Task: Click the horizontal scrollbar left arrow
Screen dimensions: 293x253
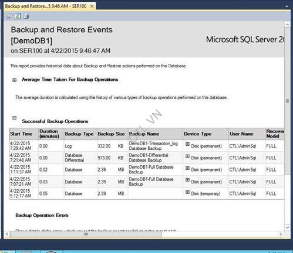Action: tap(7, 234)
